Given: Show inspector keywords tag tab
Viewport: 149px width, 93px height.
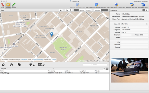Looking at the screenshot, I should 147,10.
